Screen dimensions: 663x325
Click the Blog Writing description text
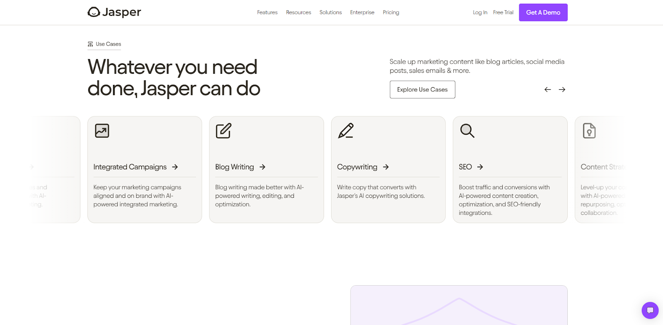click(x=259, y=196)
